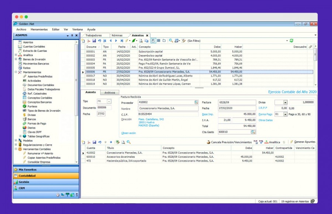The width and height of the screenshot is (332, 214).
Task: Toggle form view button in top toolbar
Action: click(x=153, y=41)
